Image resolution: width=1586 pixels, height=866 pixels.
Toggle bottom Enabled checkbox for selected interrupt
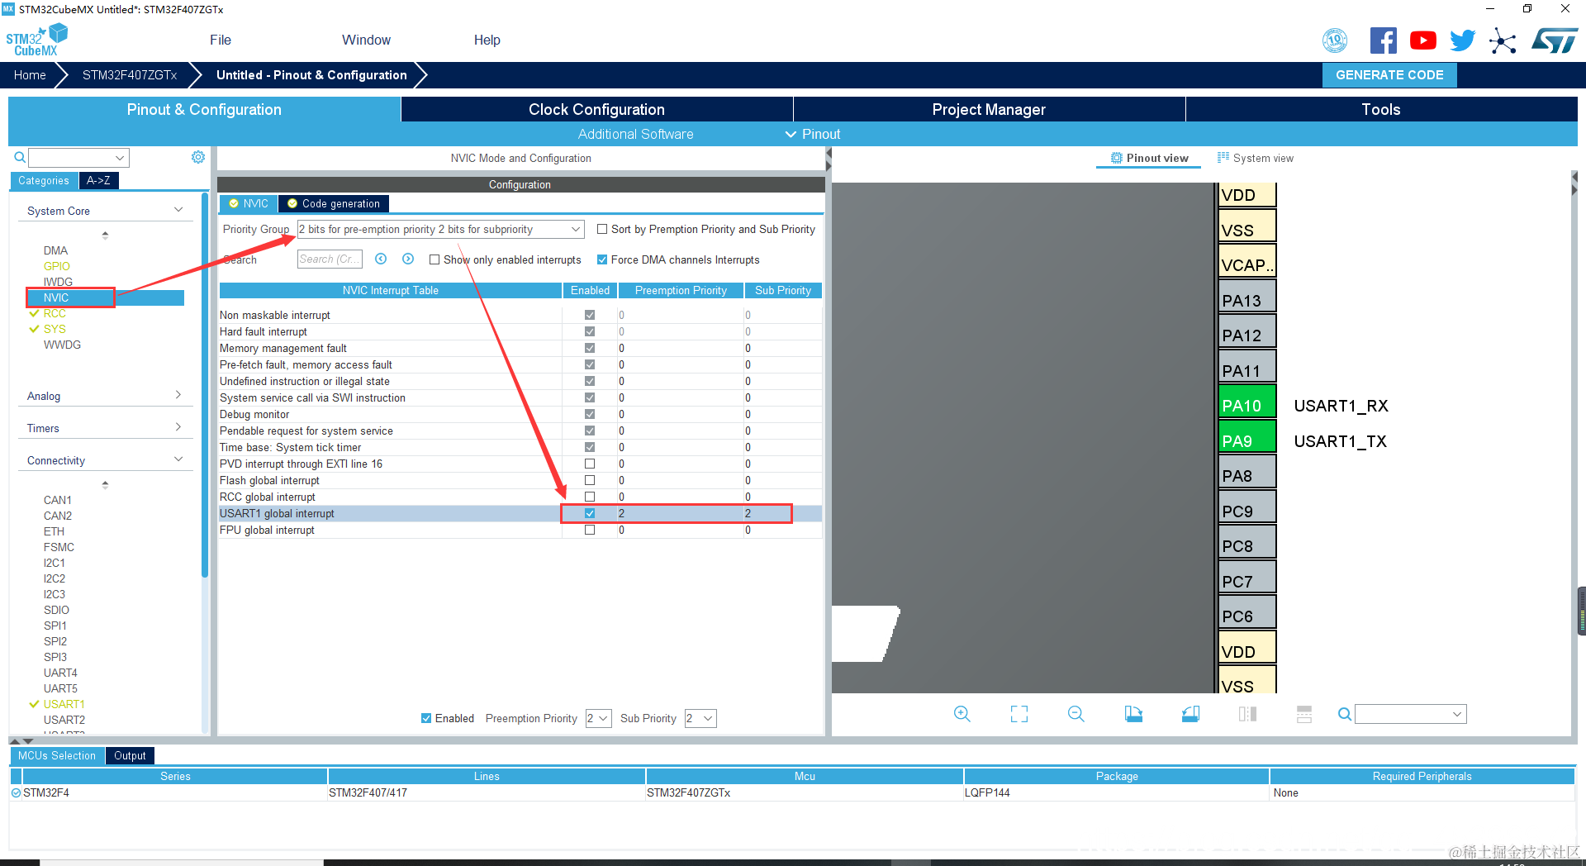(x=426, y=718)
